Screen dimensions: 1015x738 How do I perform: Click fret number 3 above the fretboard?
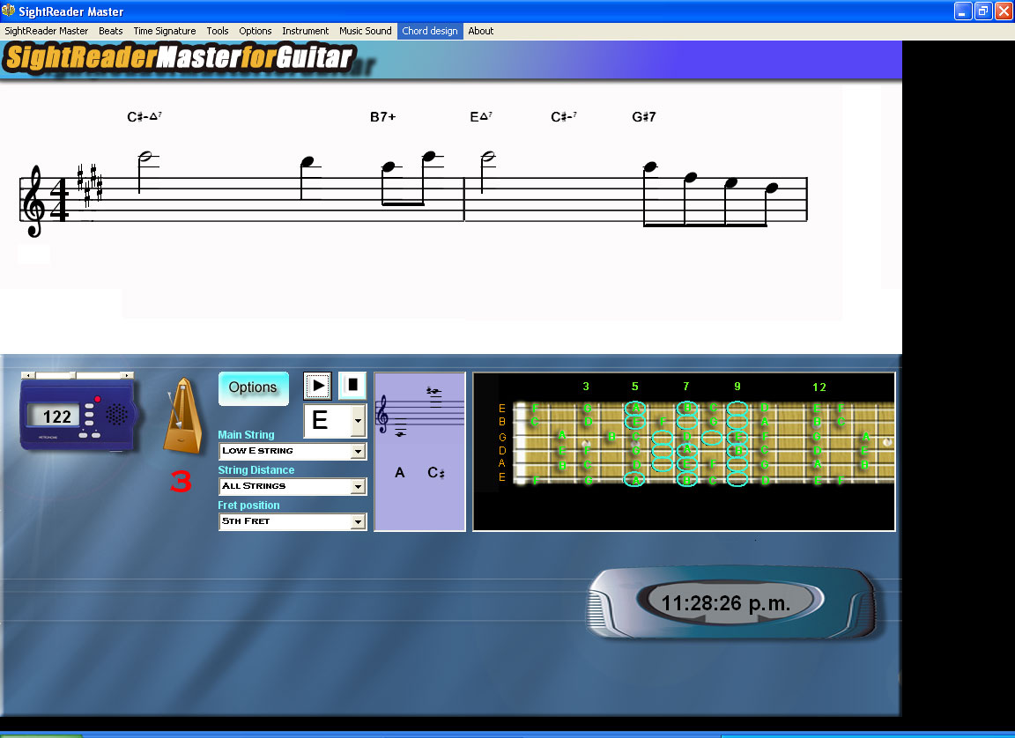click(x=586, y=386)
